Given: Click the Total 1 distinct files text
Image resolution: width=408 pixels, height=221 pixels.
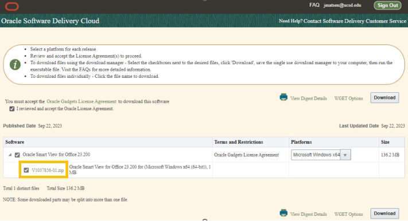Looking at the screenshot, I should (x=21, y=188).
